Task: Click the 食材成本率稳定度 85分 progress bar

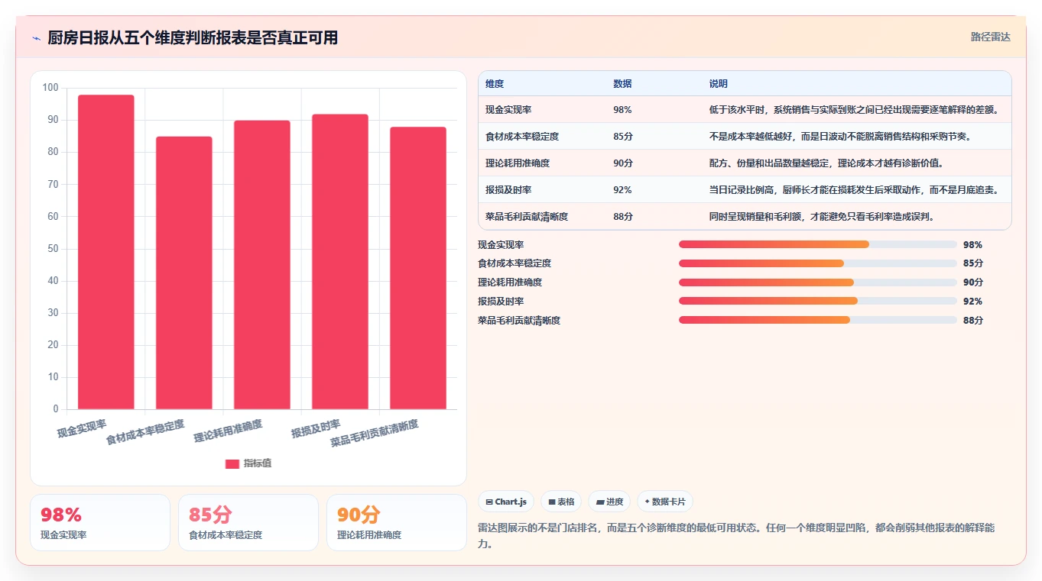Action: click(818, 263)
